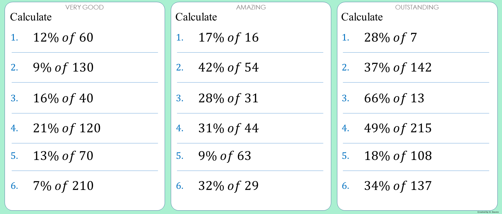Image resolution: width=502 pixels, height=214 pixels.
Task: Click the AMAZING heading
Action: (251, 7)
